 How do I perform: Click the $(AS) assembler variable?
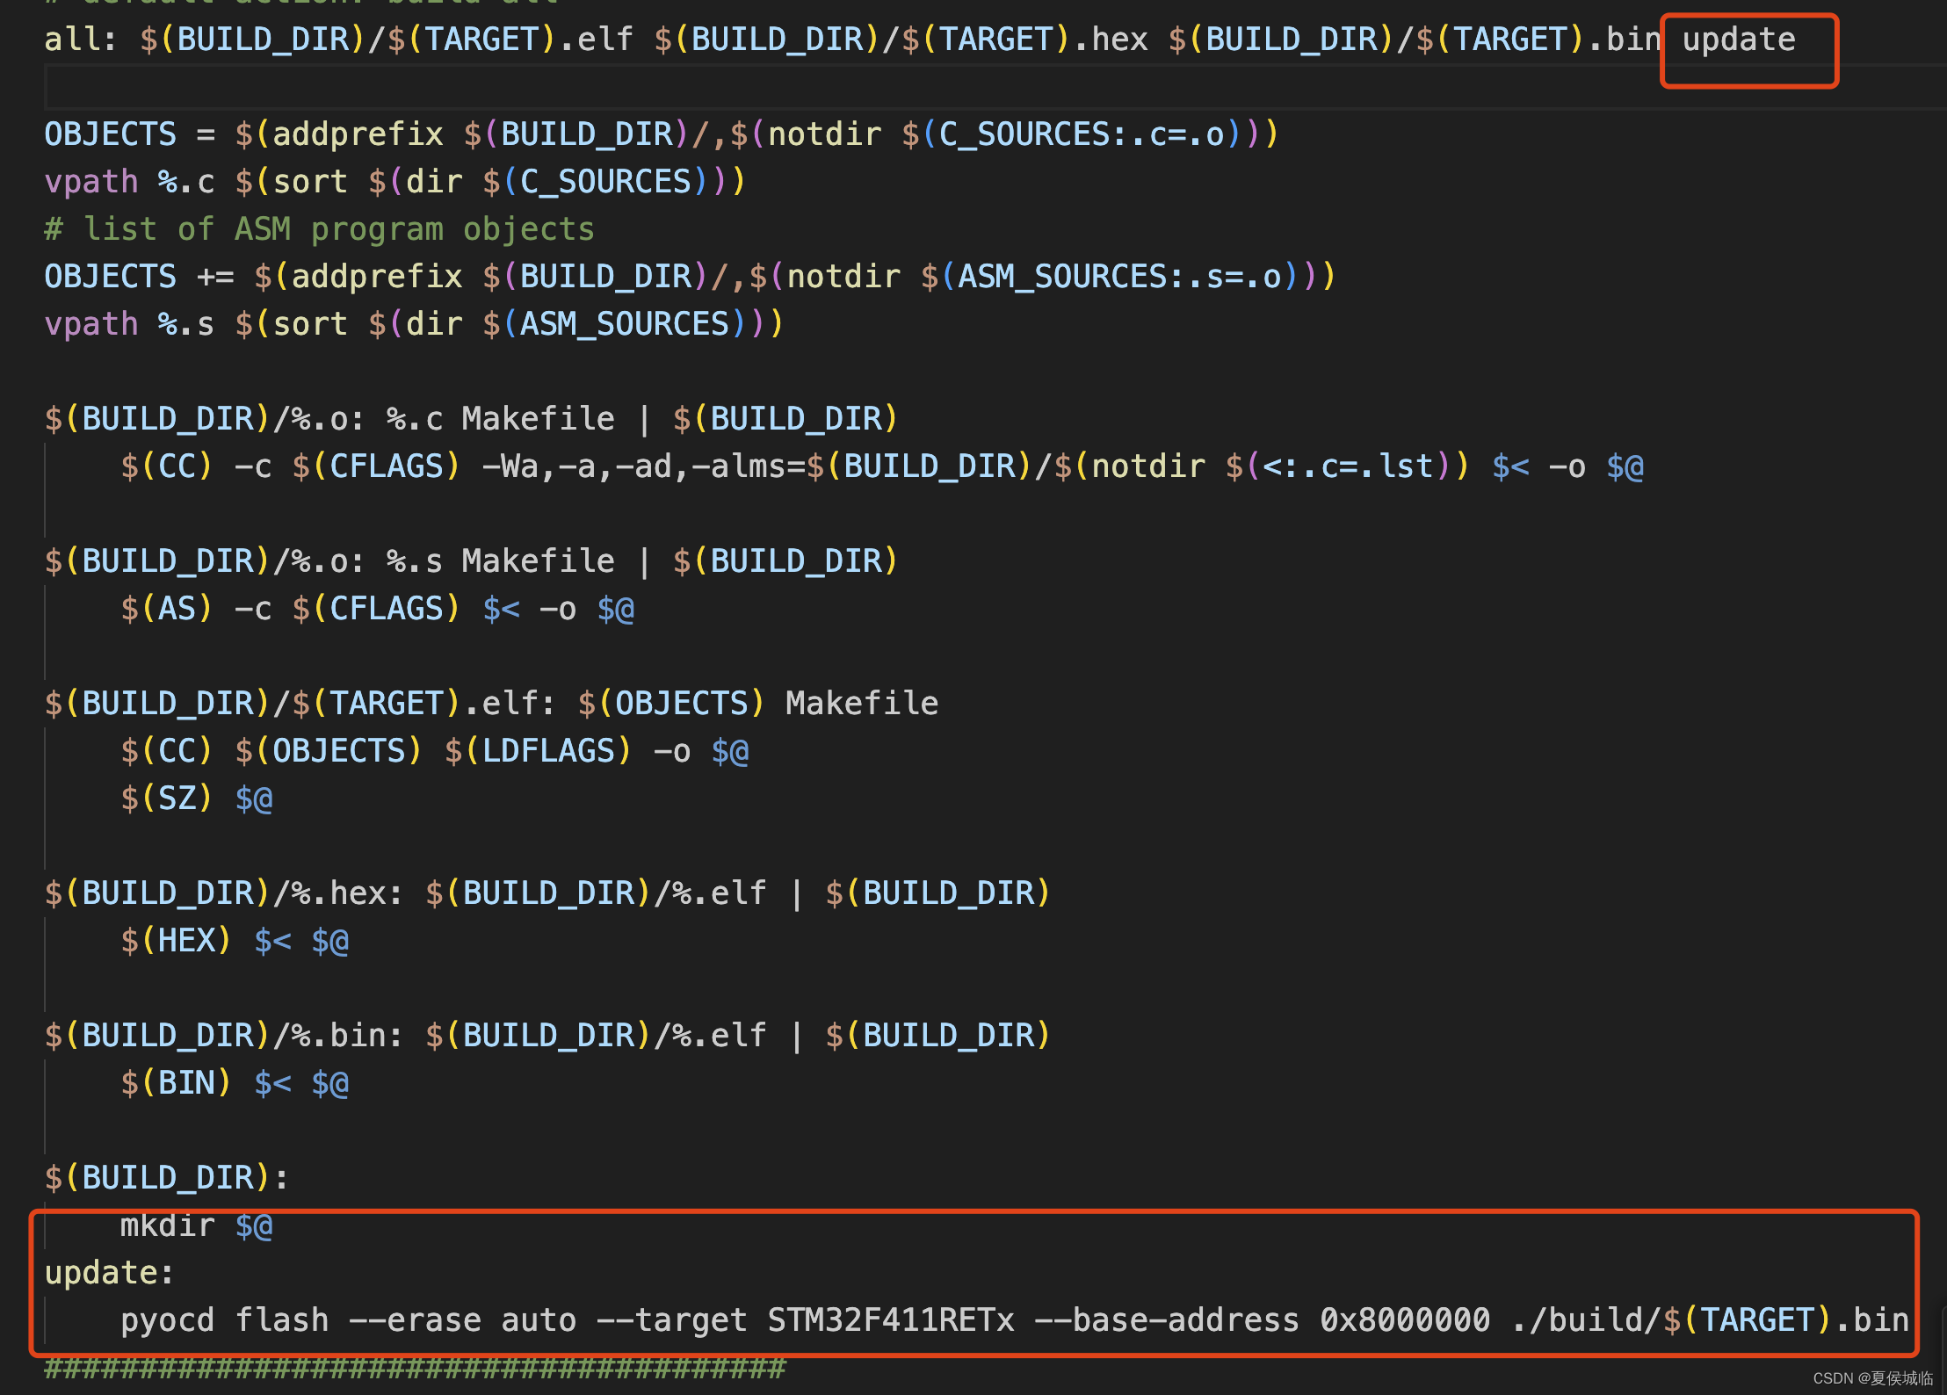pos(167,609)
